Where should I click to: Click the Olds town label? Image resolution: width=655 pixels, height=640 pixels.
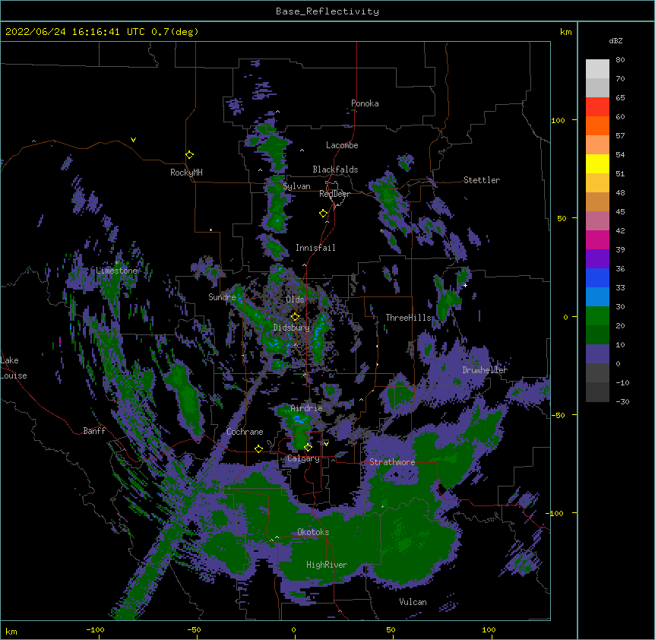[x=295, y=299]
